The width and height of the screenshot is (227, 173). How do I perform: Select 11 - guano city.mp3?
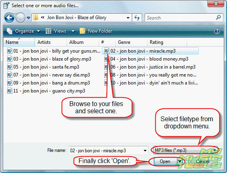[x=46, y=91]
